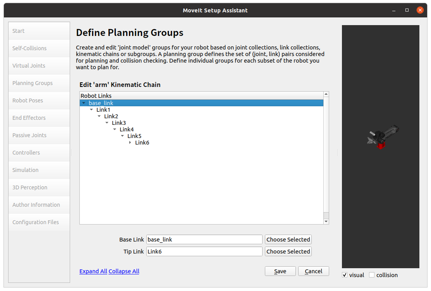Open the Start sidebar step

click(39, 31)
